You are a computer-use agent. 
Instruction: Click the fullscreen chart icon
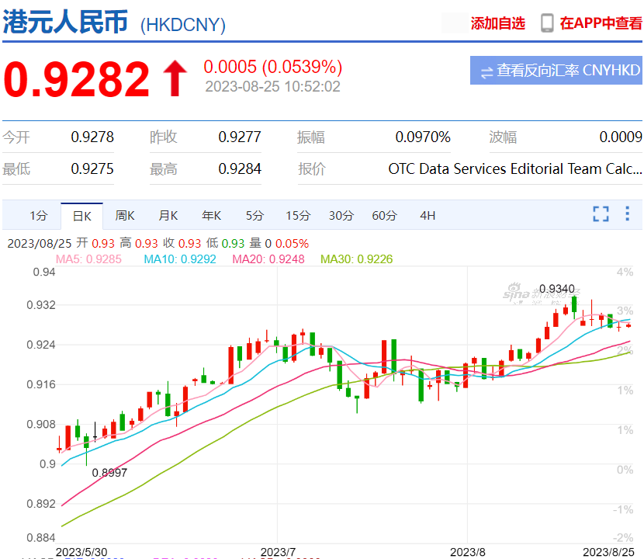[601, 214]
